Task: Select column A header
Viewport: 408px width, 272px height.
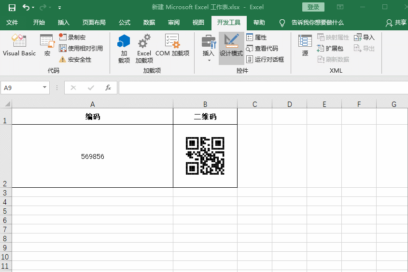Action: (92, 104)
